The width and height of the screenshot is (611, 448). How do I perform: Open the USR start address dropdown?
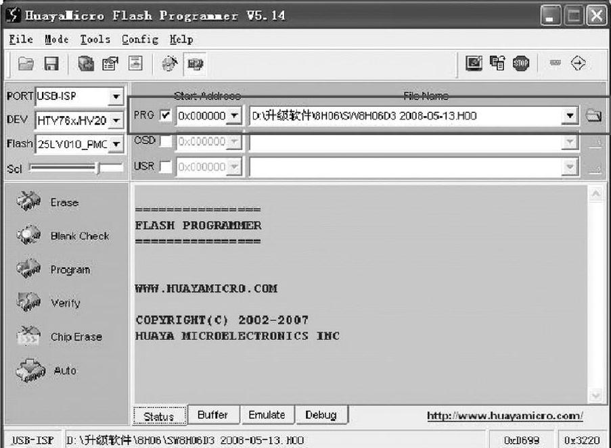pos(234,167)
